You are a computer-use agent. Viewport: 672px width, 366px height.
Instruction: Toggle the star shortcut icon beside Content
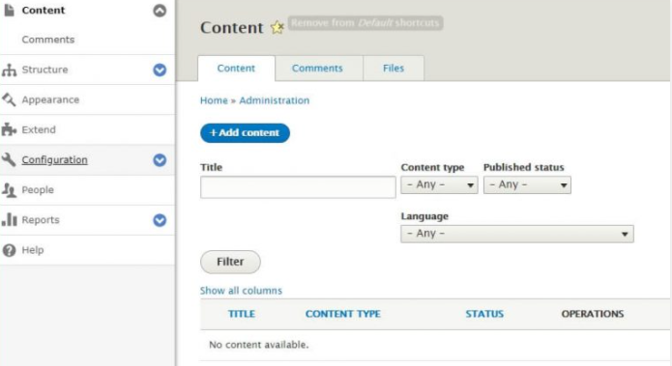(x=278, y=27)
